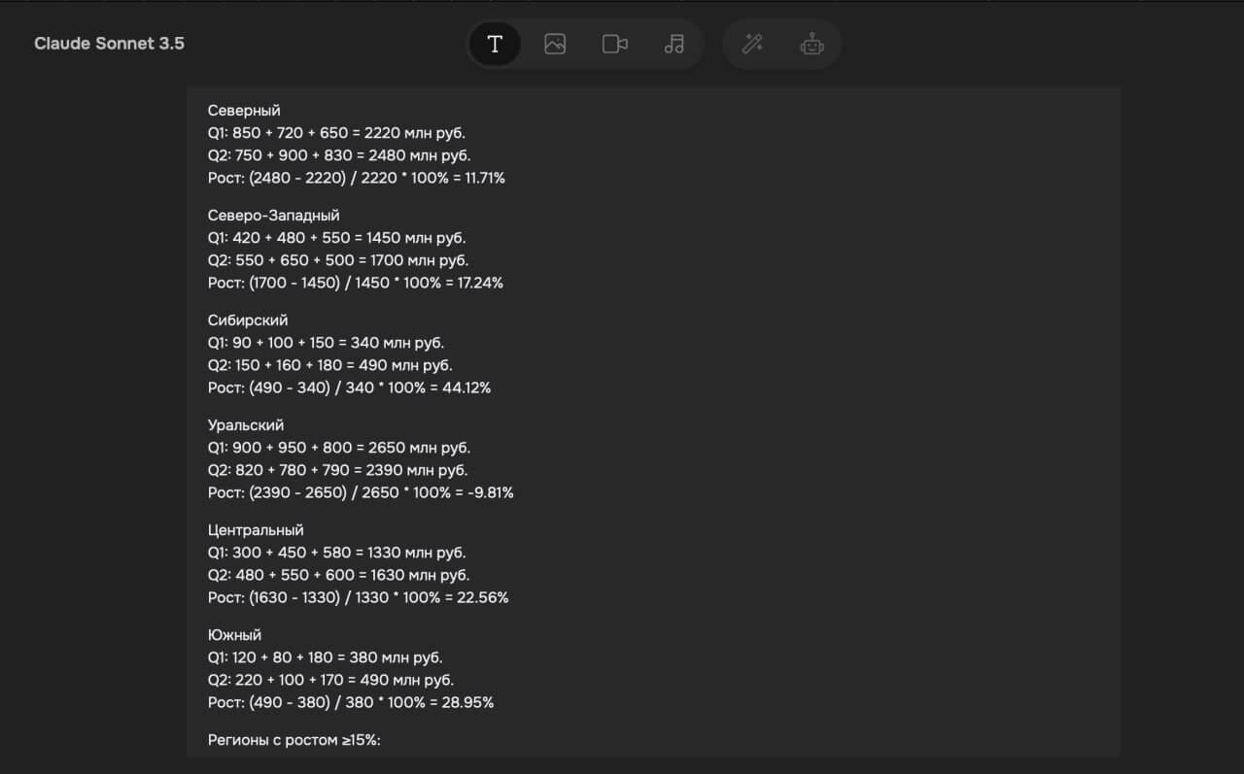Screen dimensions: 1244x774
Task: Click the line showing 44.12% growth
Action: pyautogui.click(x=349, y=387)
